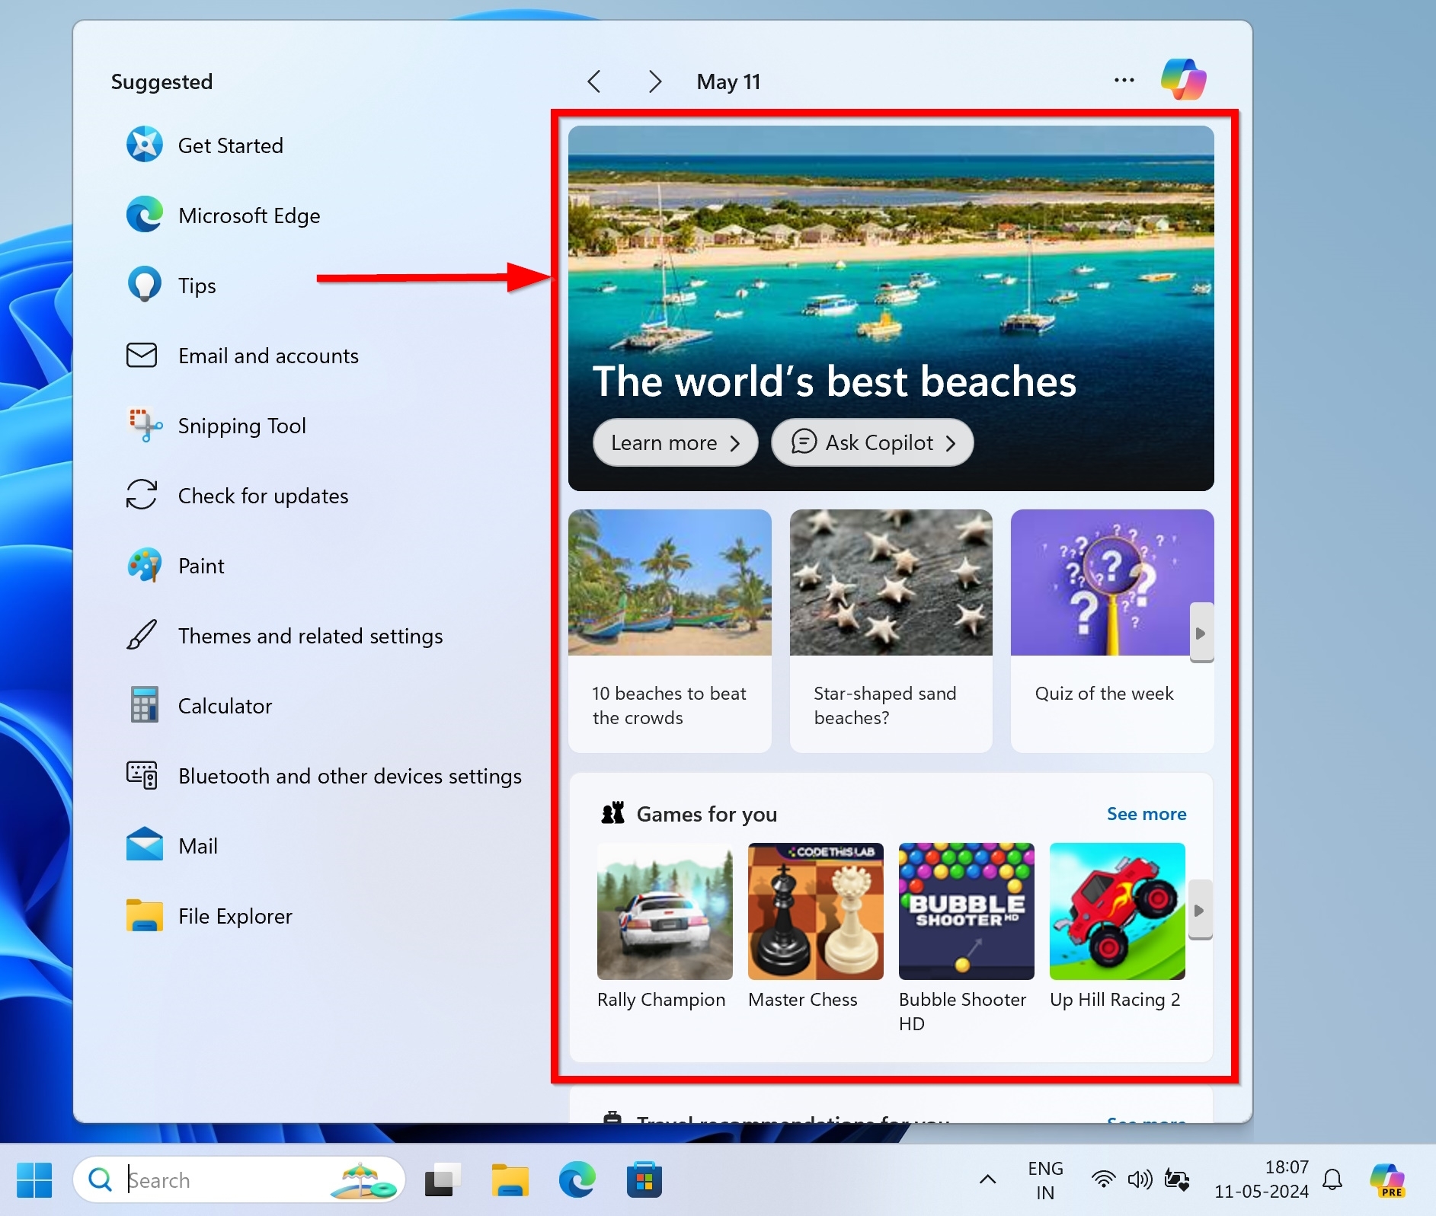Open the 10 beaches to beat the crowds card
Viewport: 1436px width, 1216px height.
670,630
